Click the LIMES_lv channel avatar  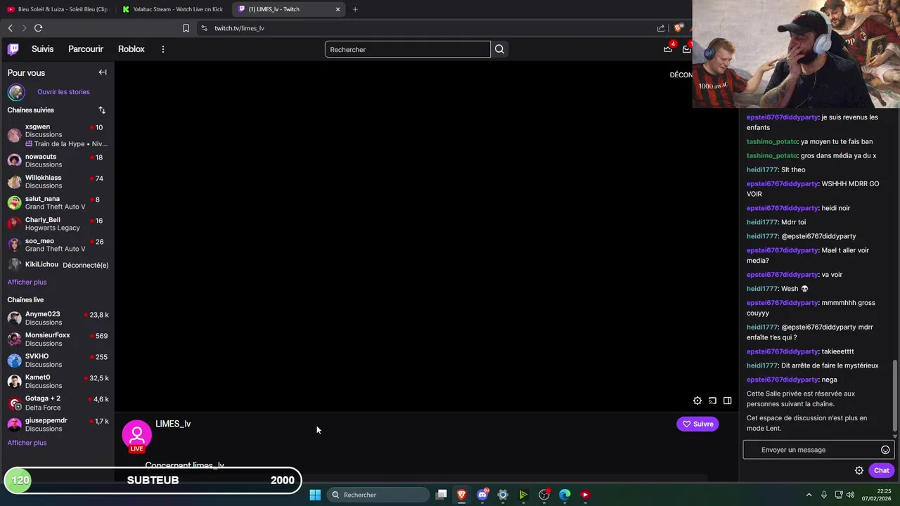pyautogui.click(x=137, y=435)
